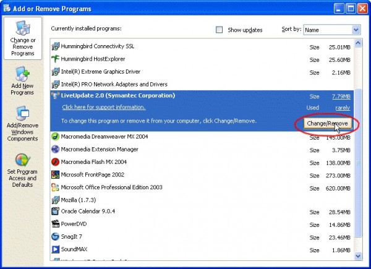The image size is (371, 269).
Task: Open the 'Click here for support information' link
Action: point(104,107)
